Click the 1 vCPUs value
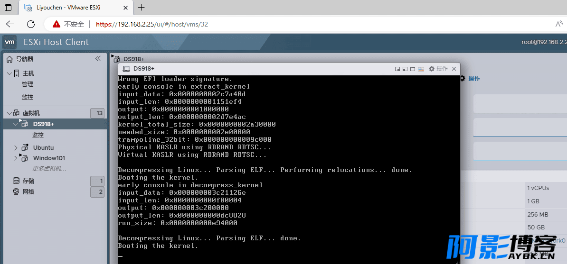 coord(538,188)
